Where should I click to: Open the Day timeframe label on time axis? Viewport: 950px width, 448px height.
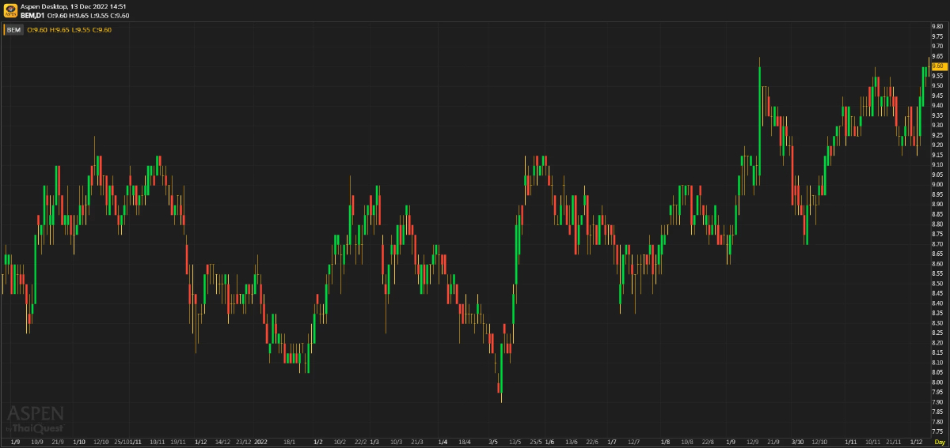pos(940,442)
